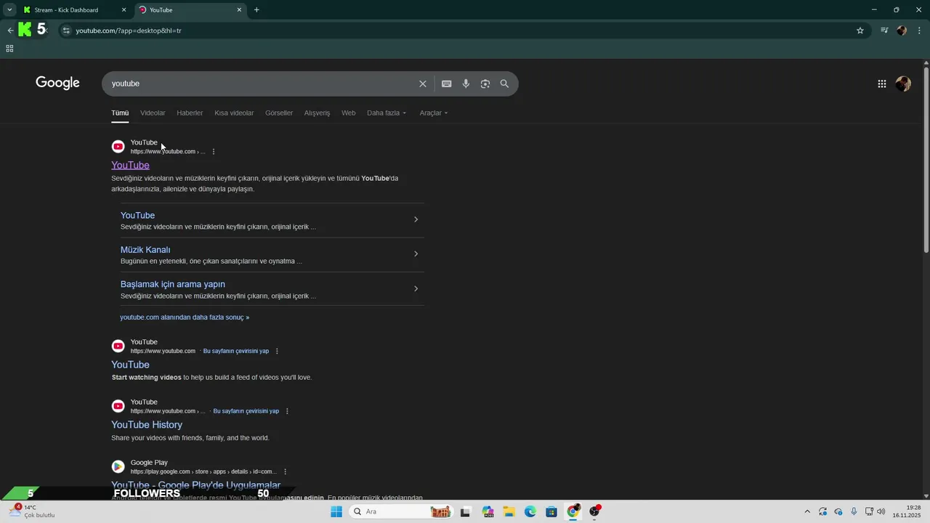
Task: Switch to the Kısa videolar tab
Action: 234,113
